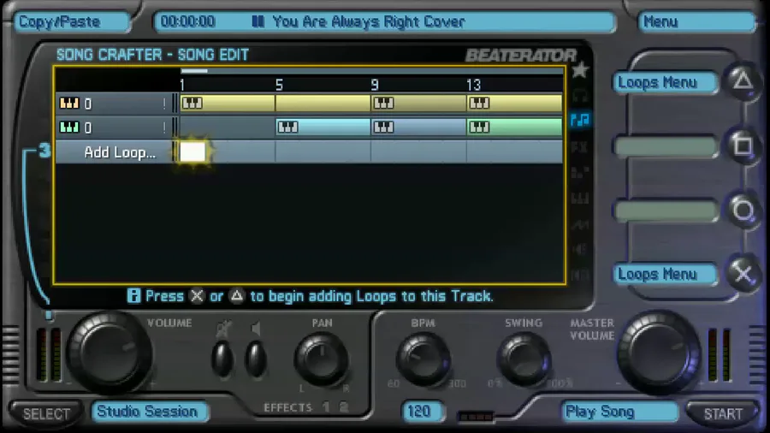Click the empty label next to circle

(x=666, y=211)
